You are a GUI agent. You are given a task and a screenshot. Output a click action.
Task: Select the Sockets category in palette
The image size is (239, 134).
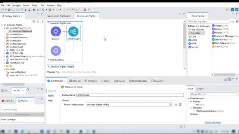193,47
